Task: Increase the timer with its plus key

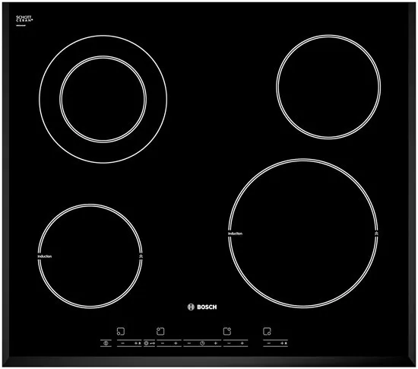Action: click(x=216, y=343)
